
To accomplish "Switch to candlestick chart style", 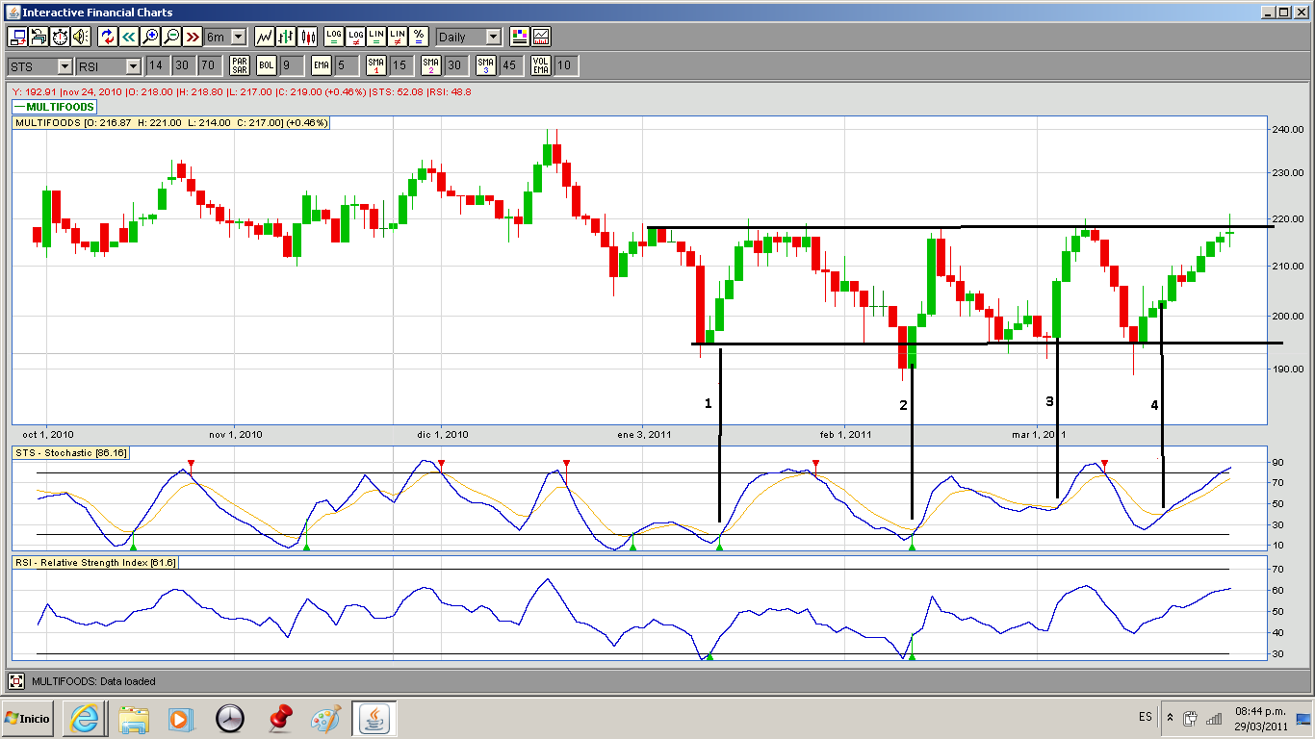I will coord(308,37).
